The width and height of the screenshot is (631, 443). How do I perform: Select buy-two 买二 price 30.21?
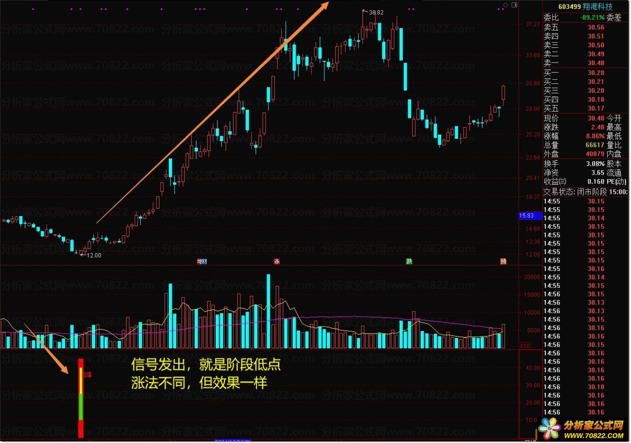point(596,82)
